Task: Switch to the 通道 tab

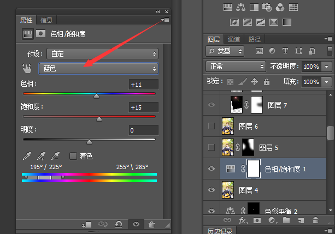Action: [x=234, y=39]
